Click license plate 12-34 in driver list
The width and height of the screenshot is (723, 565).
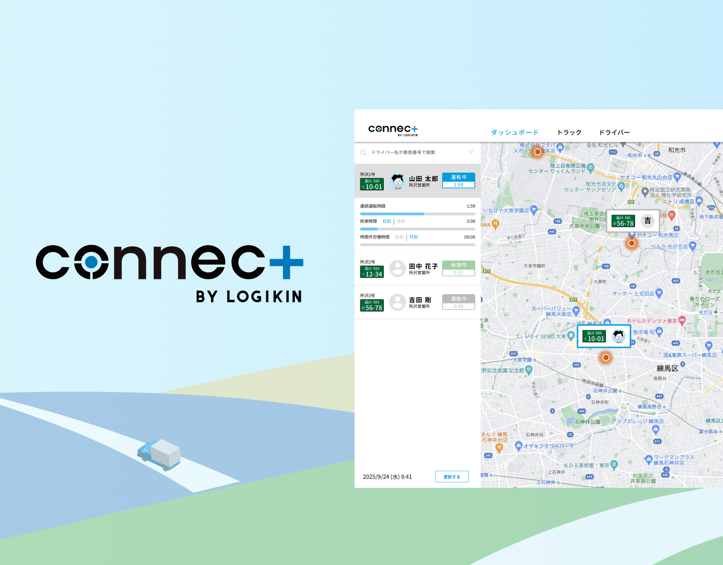pos(372,272)
